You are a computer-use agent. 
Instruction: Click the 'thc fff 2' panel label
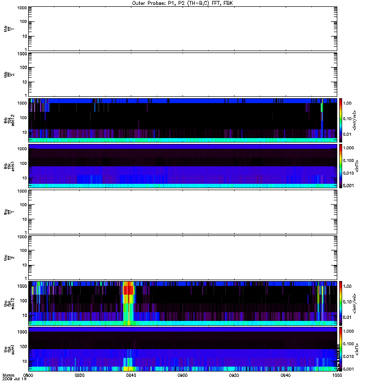click(x=9, y=258)
